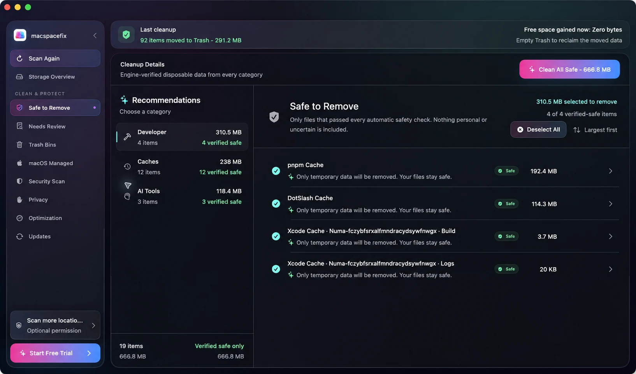Expand Xcode Cache Logs details chevron
636x374 pixels.
(x=610, y=269)
